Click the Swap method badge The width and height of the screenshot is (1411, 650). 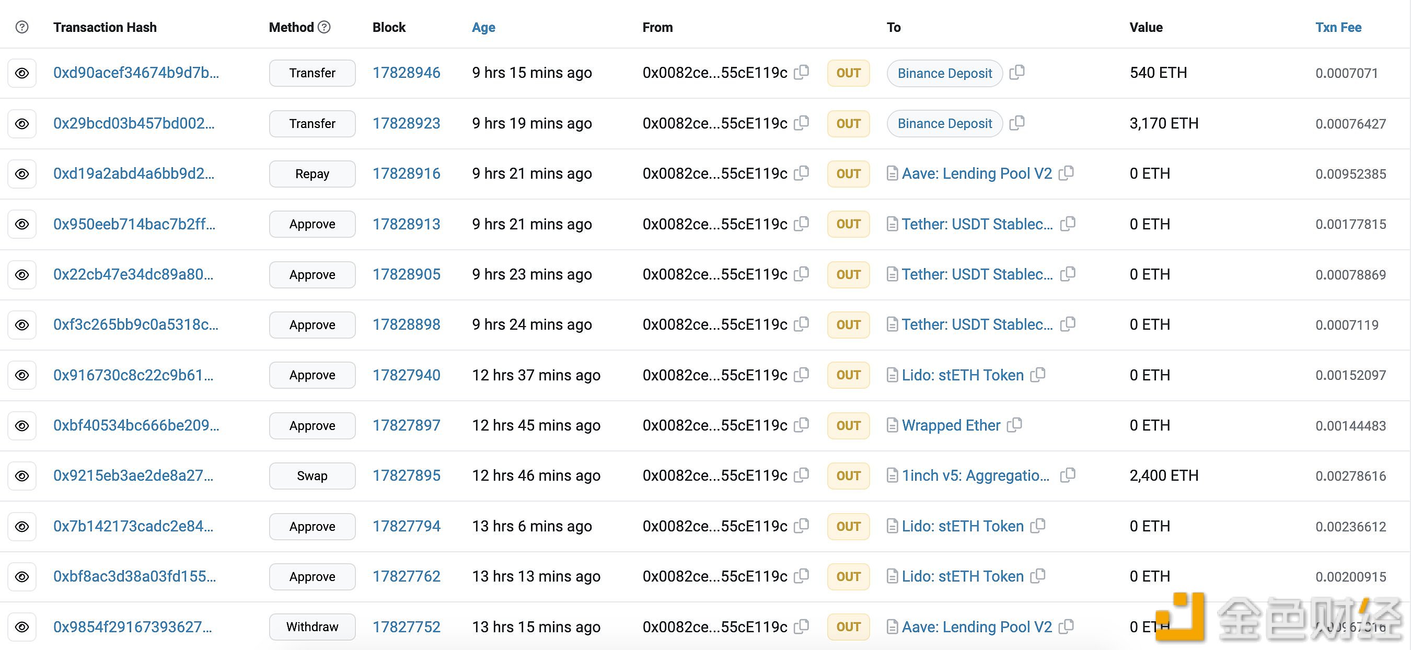(312, 476)
